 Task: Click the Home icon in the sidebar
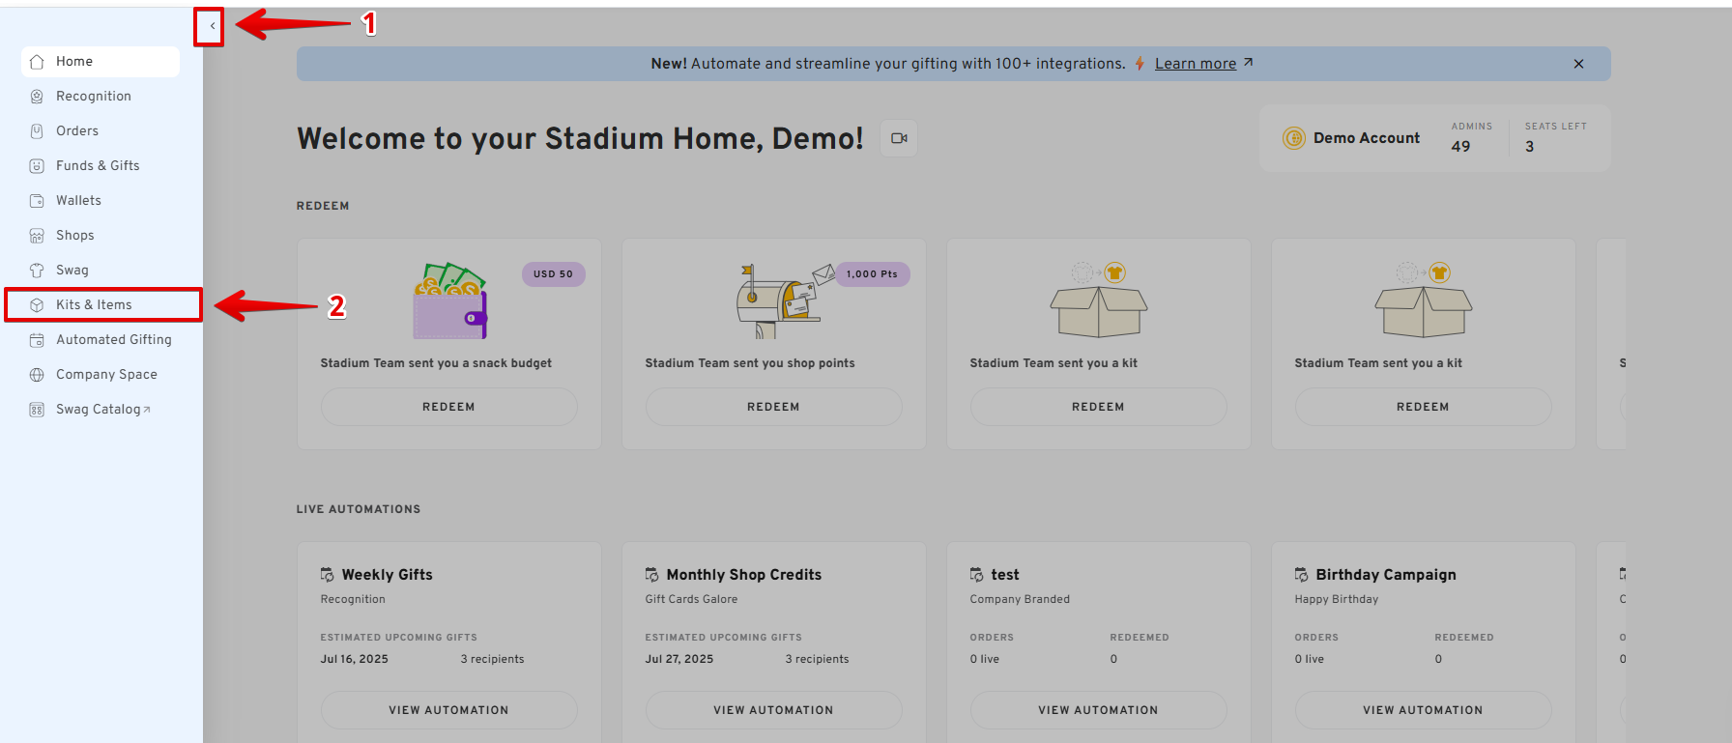tap(37, 62)
